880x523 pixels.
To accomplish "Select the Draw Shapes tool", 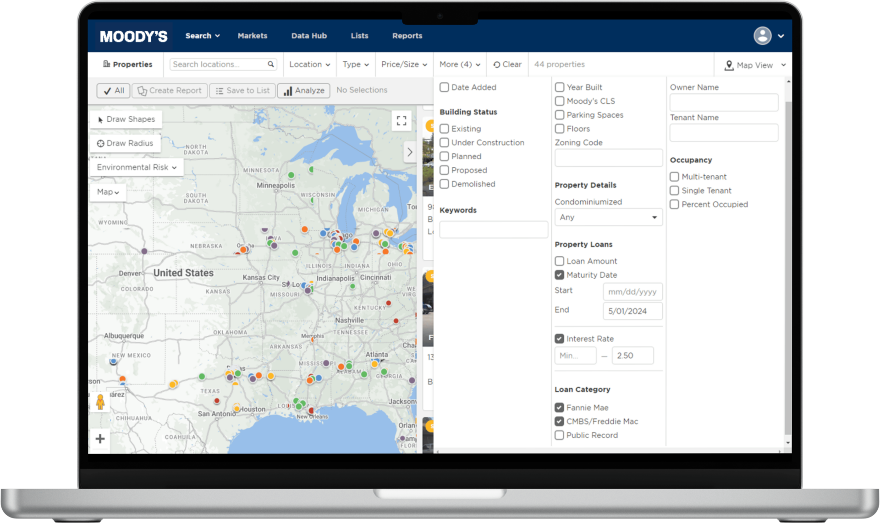I will coord(126,119).
